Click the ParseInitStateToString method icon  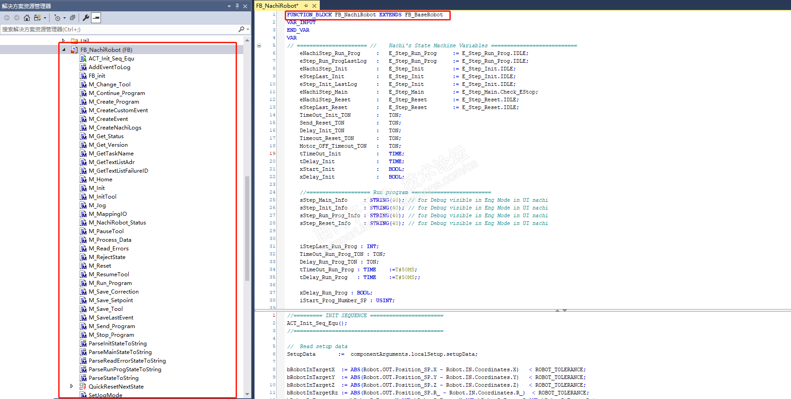click(83, 344)
